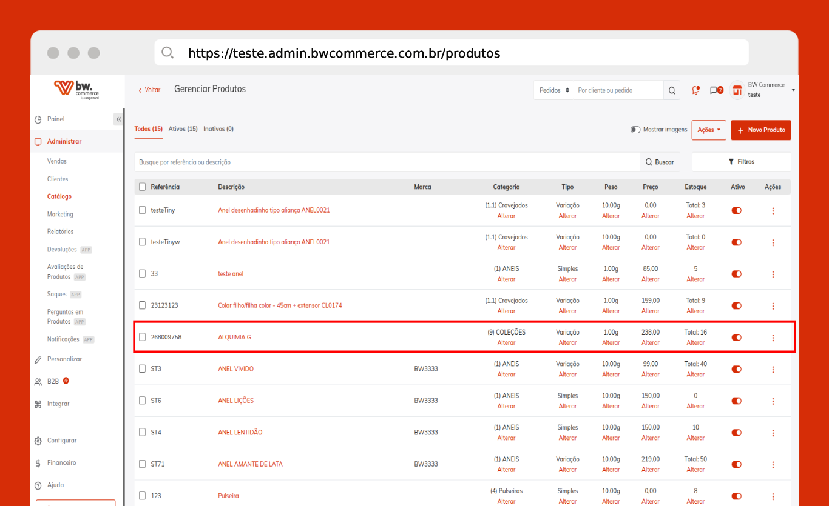Screen dimensions: 829x506
Task: Collapse the sidebar with the double-chevron icon
Action: click(118, 119)
